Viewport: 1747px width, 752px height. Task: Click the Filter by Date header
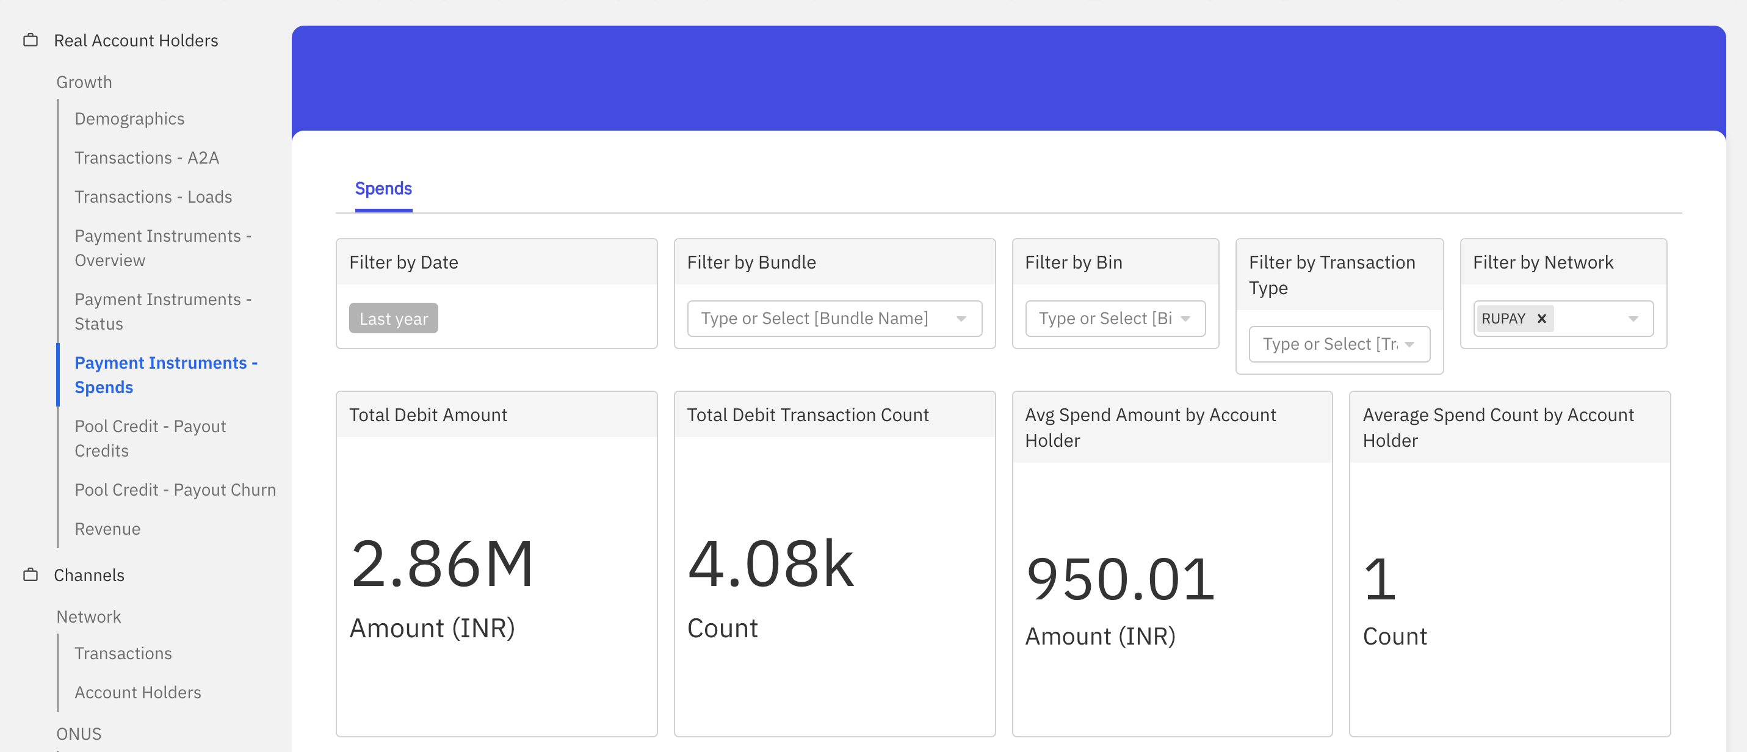point(403,262)
